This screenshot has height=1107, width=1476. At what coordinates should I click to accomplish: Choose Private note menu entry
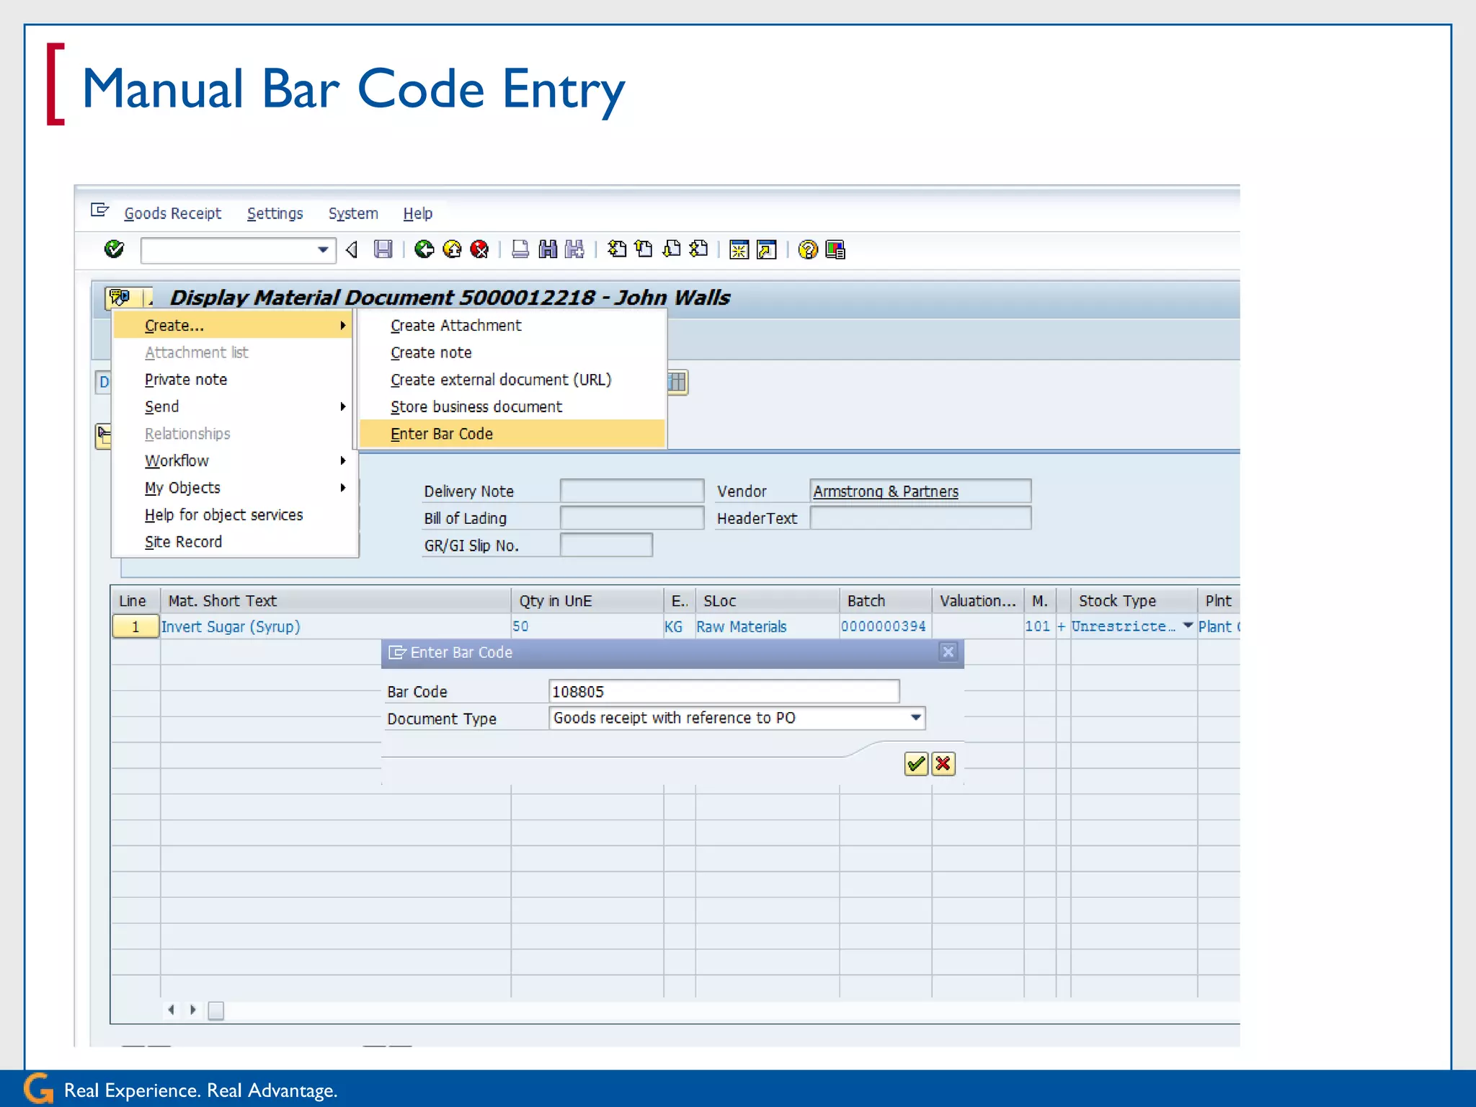tap(234, 380)
